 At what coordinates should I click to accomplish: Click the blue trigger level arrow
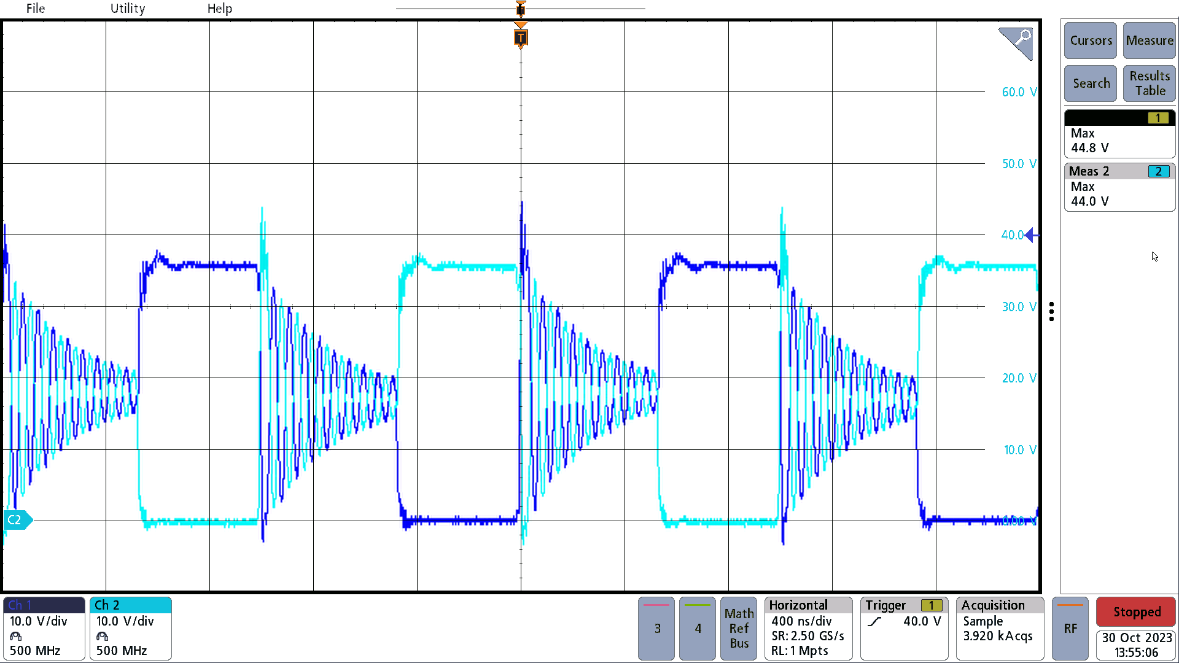1032,235
